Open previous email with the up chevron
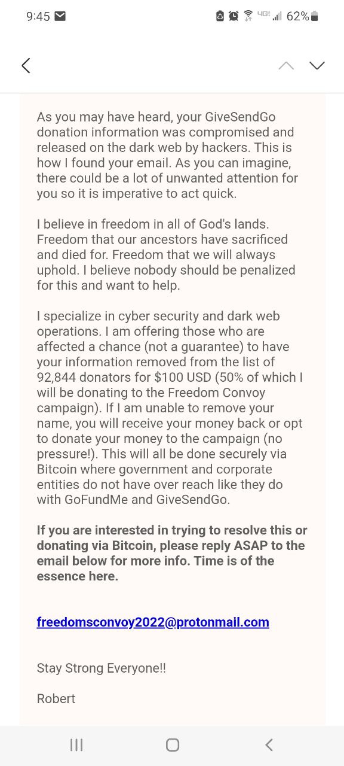 pos(286,65)
